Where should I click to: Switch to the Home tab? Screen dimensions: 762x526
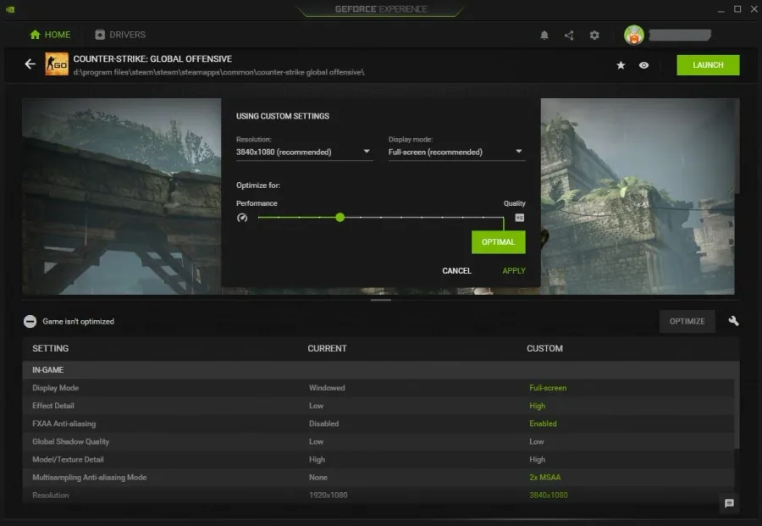coord(50,35)
